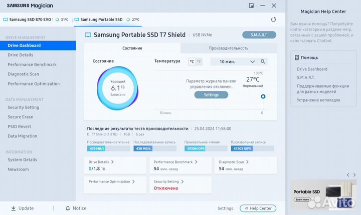The width and height of the screenshot is (361, 215).
Task: Click the Samsung SSD 870 EVO drive icon
Action: point(6,19)
